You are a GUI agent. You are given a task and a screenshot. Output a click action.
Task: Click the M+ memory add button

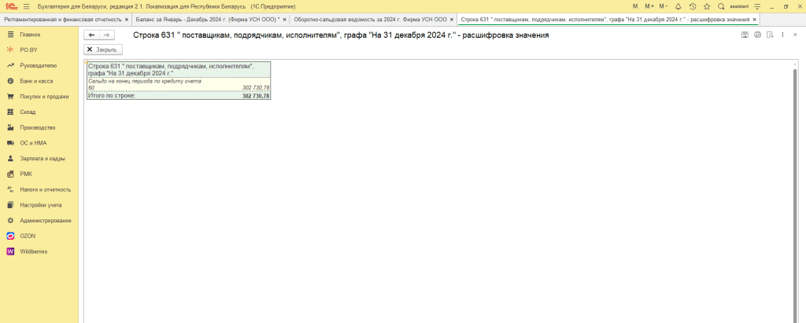(x=649, y=6)
